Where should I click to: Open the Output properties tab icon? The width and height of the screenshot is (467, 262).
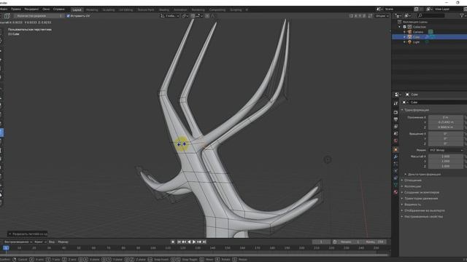point(395,119)
